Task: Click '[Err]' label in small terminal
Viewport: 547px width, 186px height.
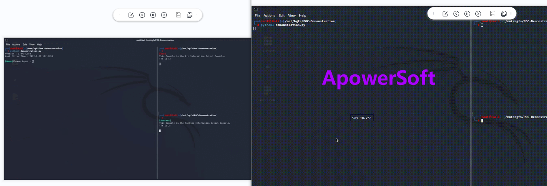Action: [163, 54]
